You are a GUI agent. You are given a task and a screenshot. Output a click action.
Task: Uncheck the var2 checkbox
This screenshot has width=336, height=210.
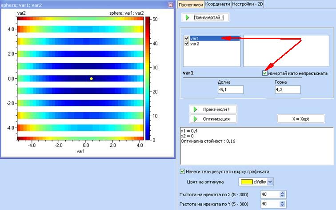187,44
